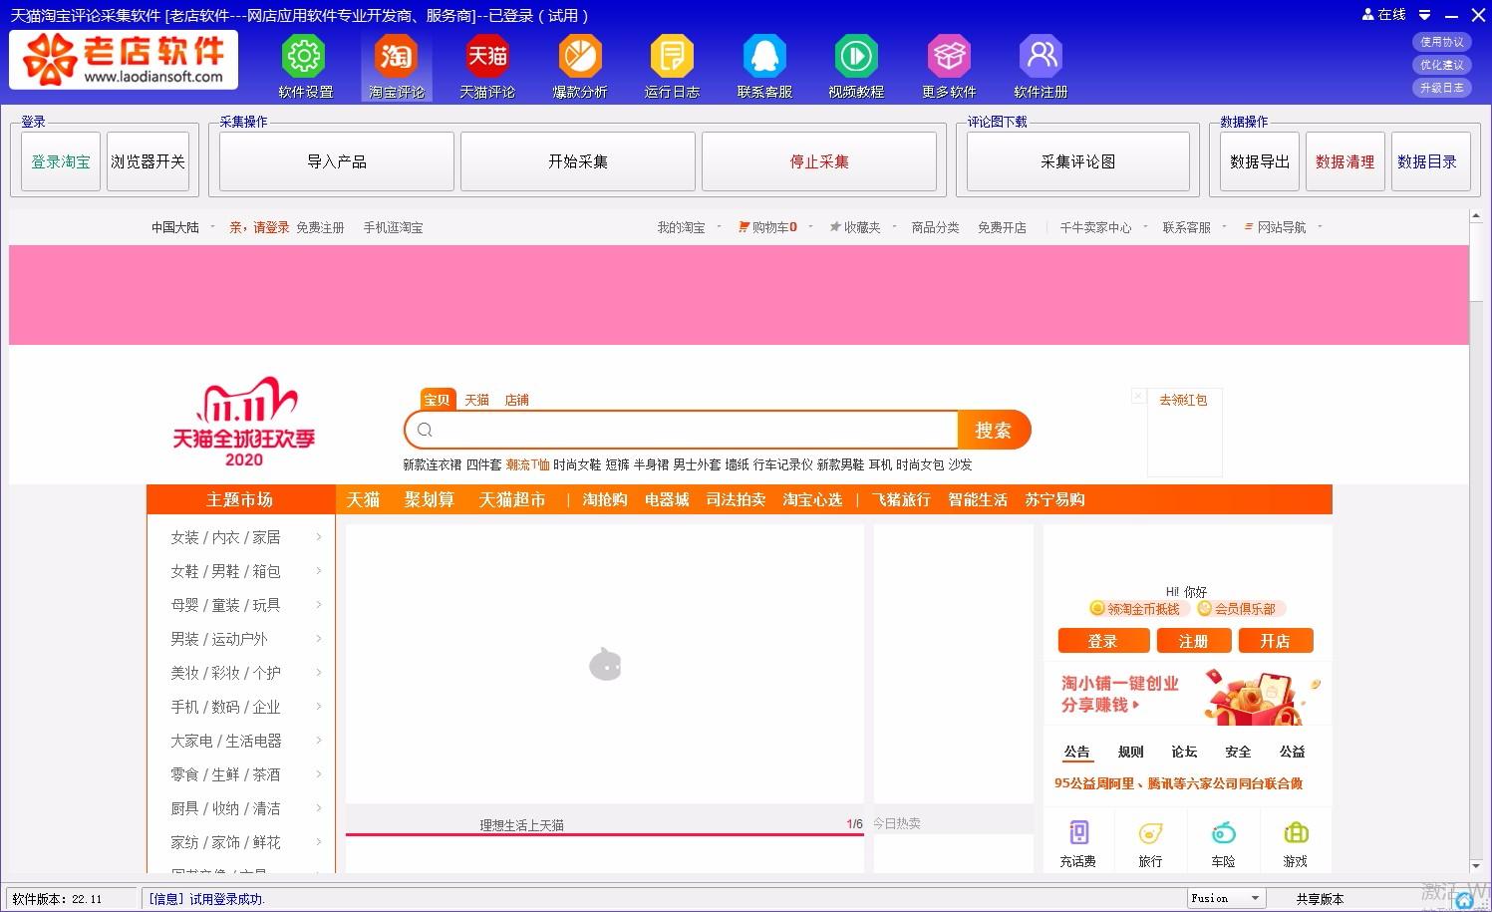Switch to 规则 tab
This screenshot has width=1492, height=912.
tap(1130, 752)
